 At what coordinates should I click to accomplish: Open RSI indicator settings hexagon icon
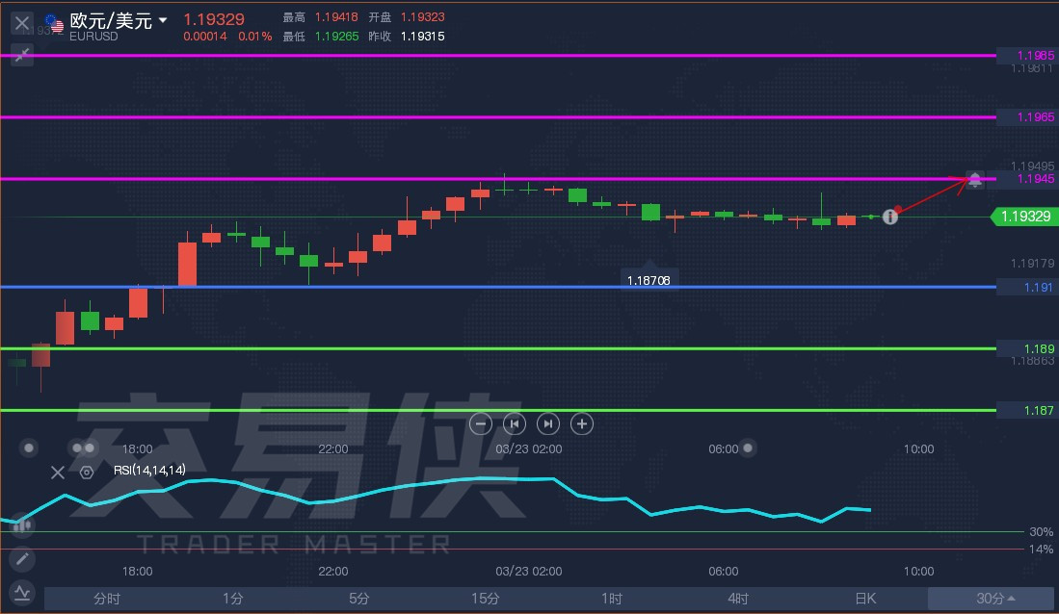pyautogui.click(x=87, y=473)
